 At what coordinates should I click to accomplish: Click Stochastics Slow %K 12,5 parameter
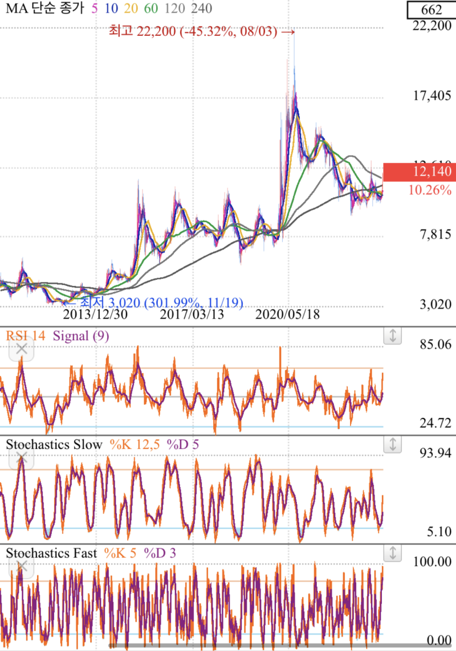(x=135, y=445)
